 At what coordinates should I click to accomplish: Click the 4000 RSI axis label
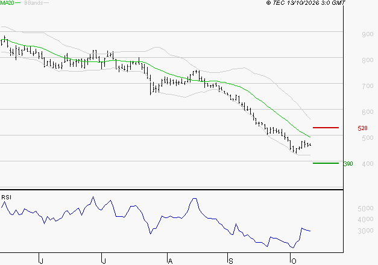[x=365, y=219]
